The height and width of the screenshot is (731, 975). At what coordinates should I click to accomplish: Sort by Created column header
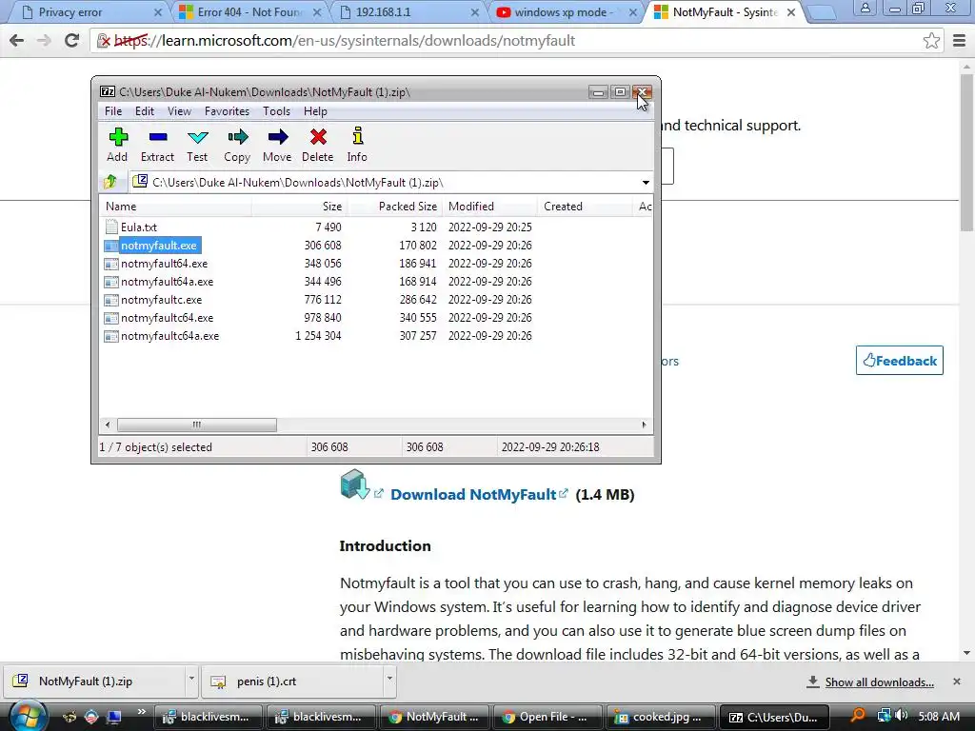point(586,207)
